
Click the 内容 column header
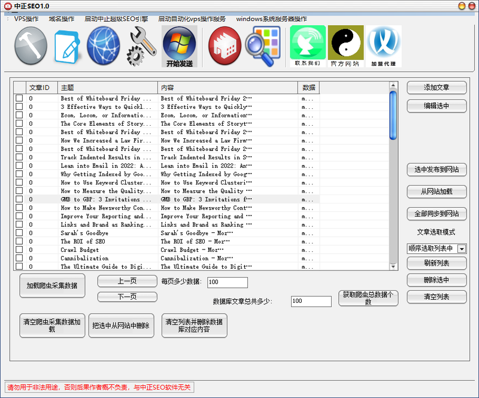pos(228,87)
